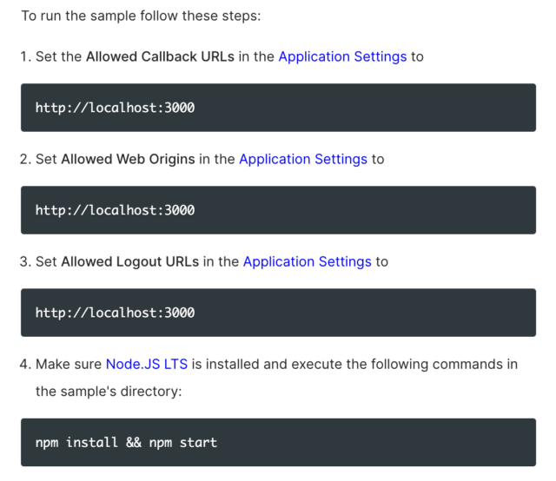556x481 pixels.
Task: Click the bold text Allowed Callback URLs
Action: [160, 56]
